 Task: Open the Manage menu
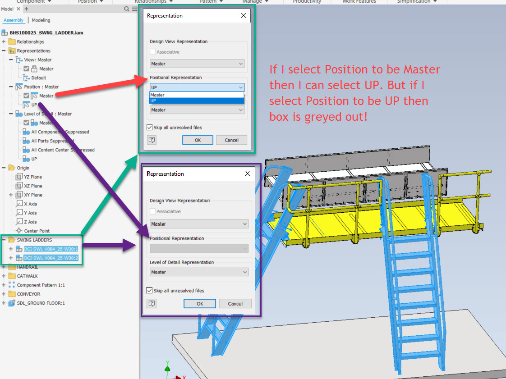click(253, 2)
